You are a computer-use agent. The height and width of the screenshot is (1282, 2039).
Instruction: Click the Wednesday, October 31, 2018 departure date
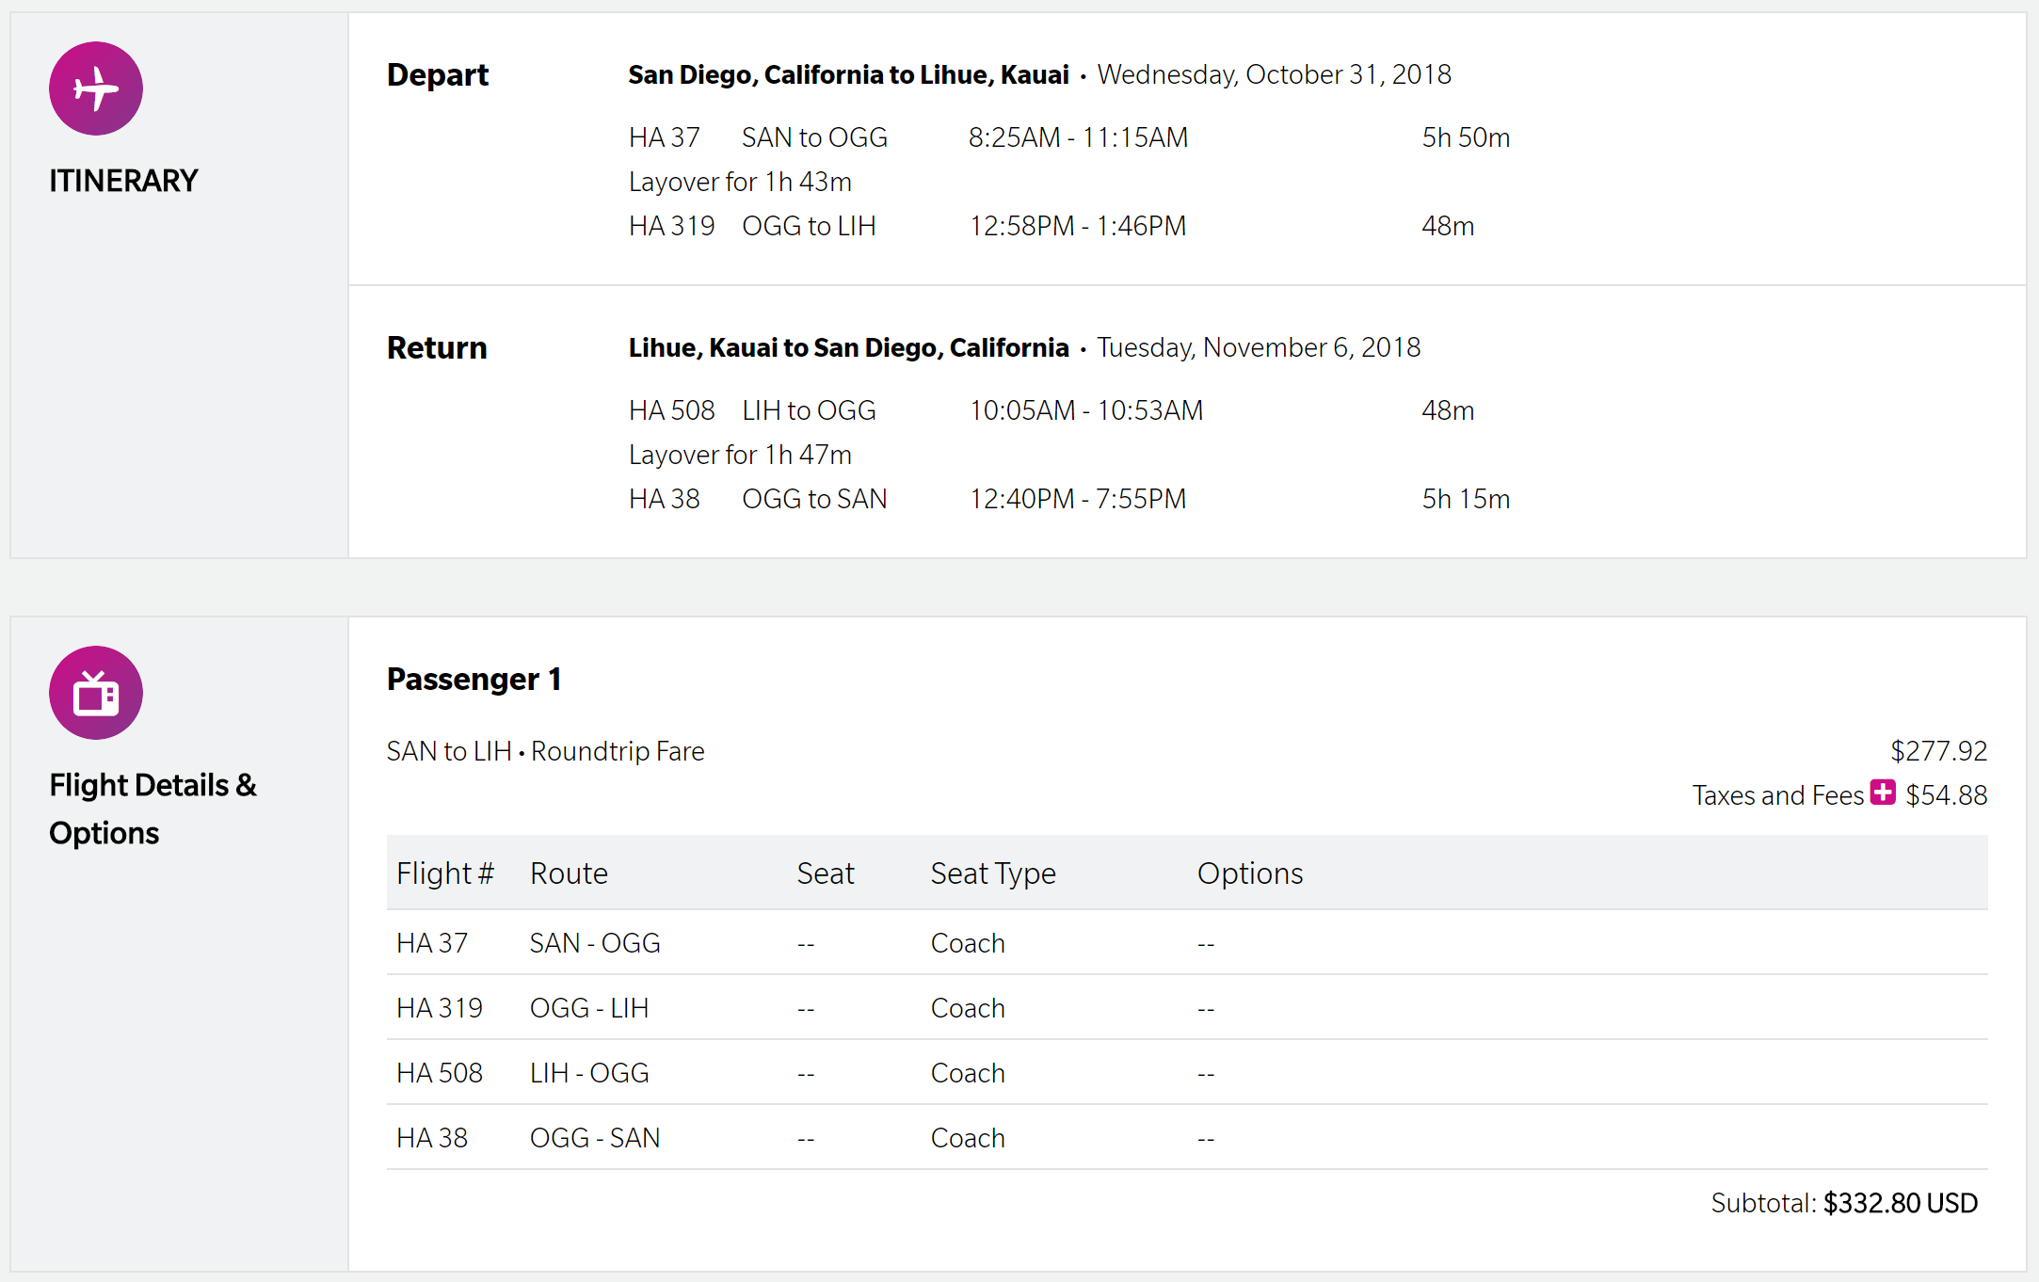pos(1274,75)
